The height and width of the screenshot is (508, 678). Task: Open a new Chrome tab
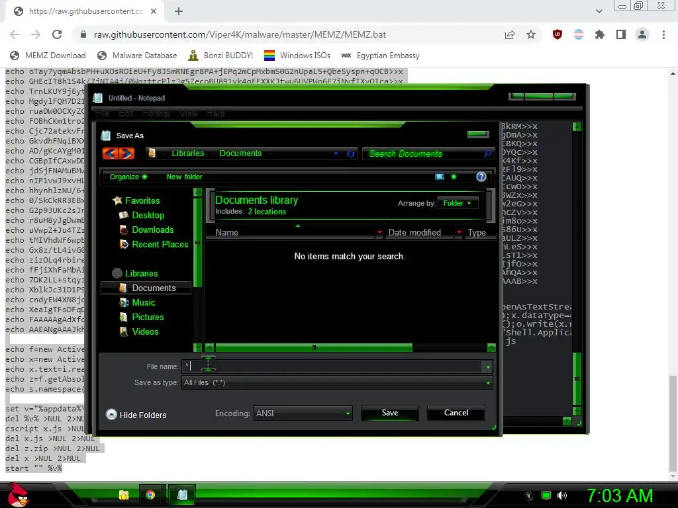pyautogui.click(x=179, y=11)
